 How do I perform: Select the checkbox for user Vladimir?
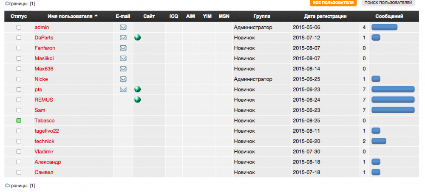pos(19,151)
